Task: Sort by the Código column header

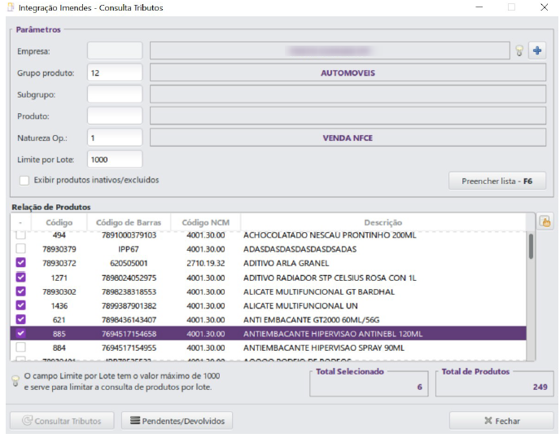Action: (59, 222)
